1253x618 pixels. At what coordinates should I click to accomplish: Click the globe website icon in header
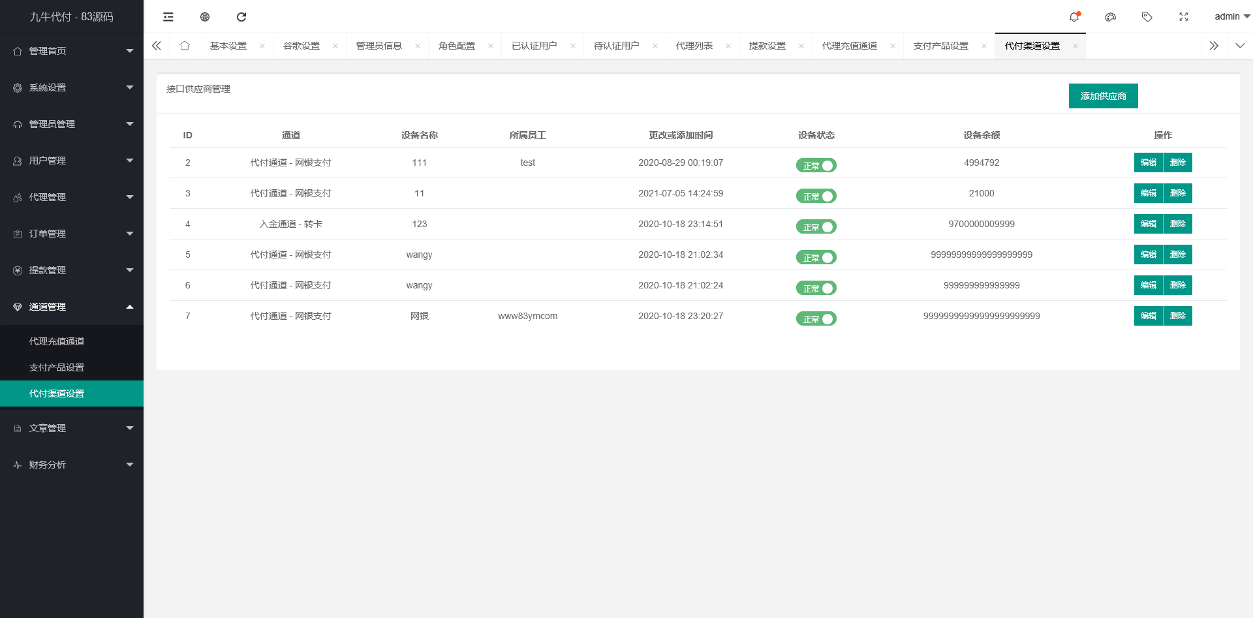pos(205,17)
